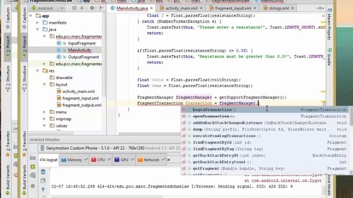Click the pin icon on the CPU tab
353x198 pixels.
click(x=109, y=159)
